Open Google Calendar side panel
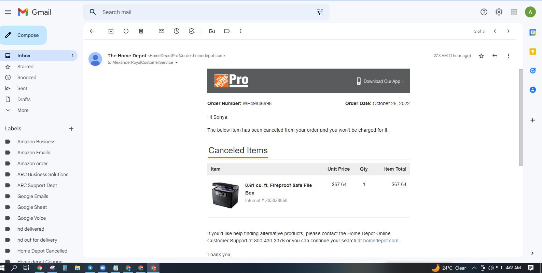542x273 pixels. tap(533, 32)
